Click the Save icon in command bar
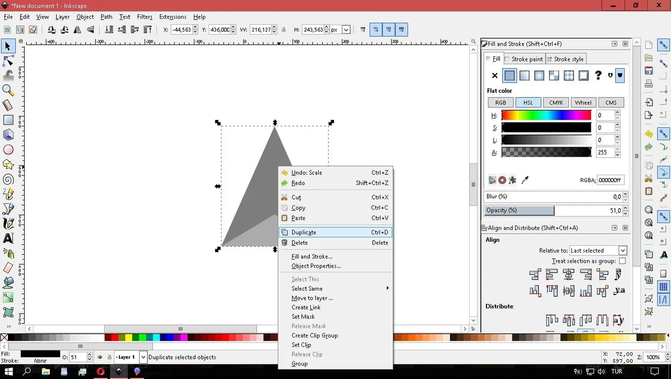671x379 pixels. click(x=649, y=70)
